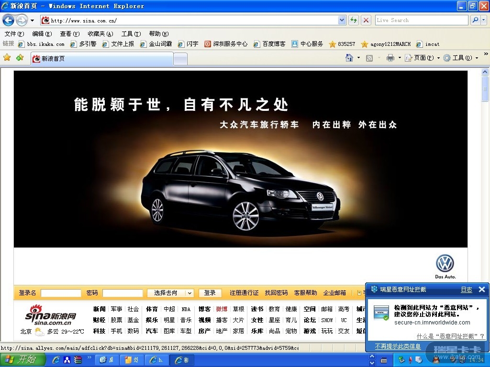The height and width of the screenshot is (367, 490).
Task: Open the 多引擎 links-bar bookmark
Action: click(x=83, y=44)
